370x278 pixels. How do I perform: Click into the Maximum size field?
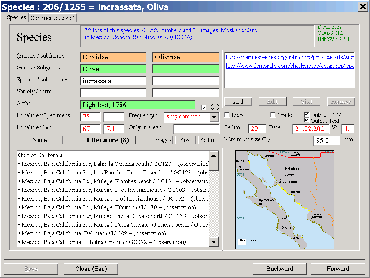(327, 140)
